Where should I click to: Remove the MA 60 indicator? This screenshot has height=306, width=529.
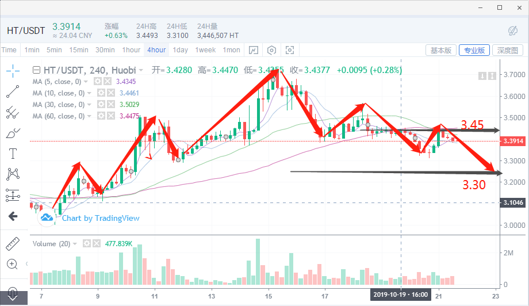[x=110, y=116]
